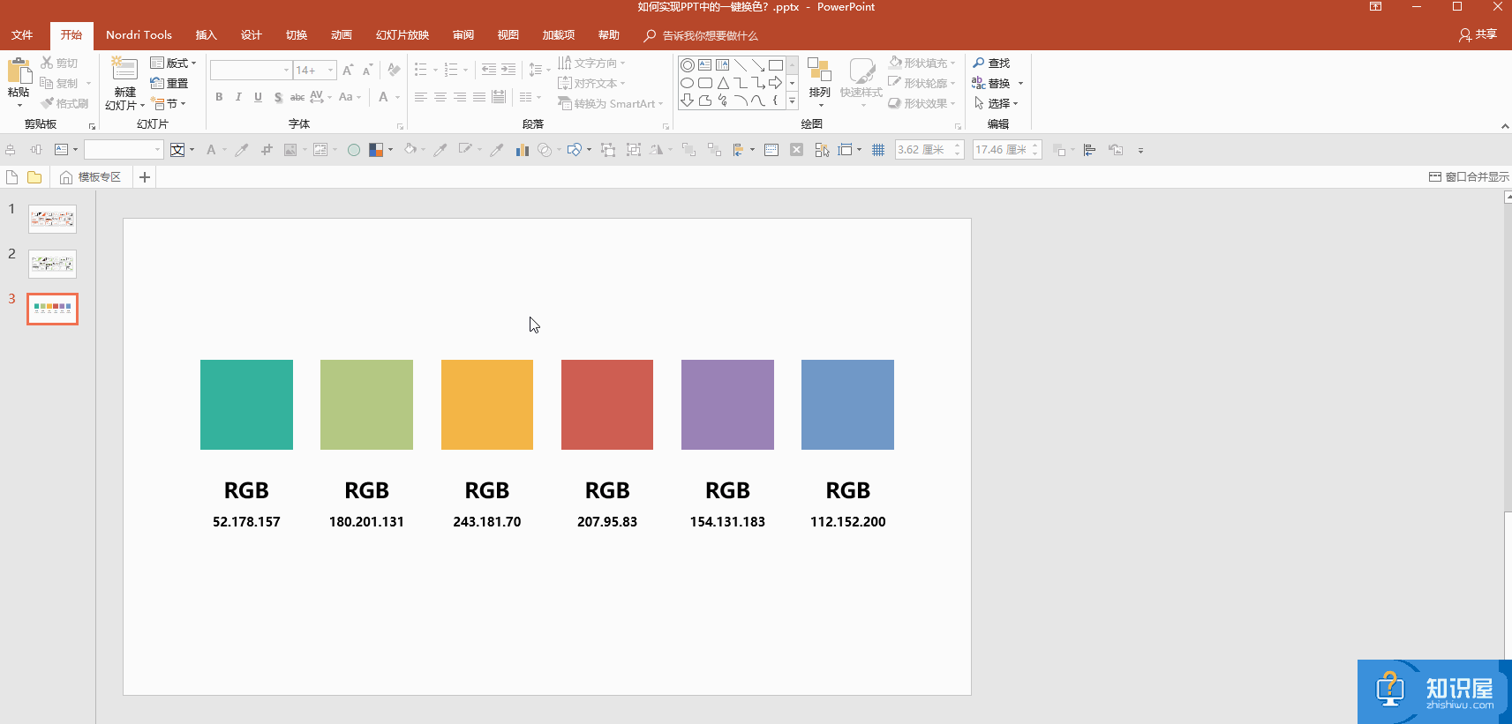Click the yellow open folder icon
This screenshot has height=724, width=1512.
coord(34,177)
